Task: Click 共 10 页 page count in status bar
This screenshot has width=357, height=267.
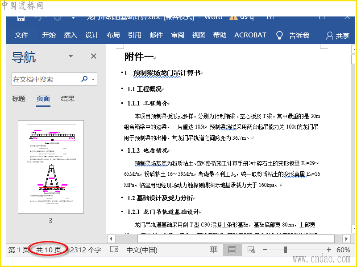Action: click(49, 250)
